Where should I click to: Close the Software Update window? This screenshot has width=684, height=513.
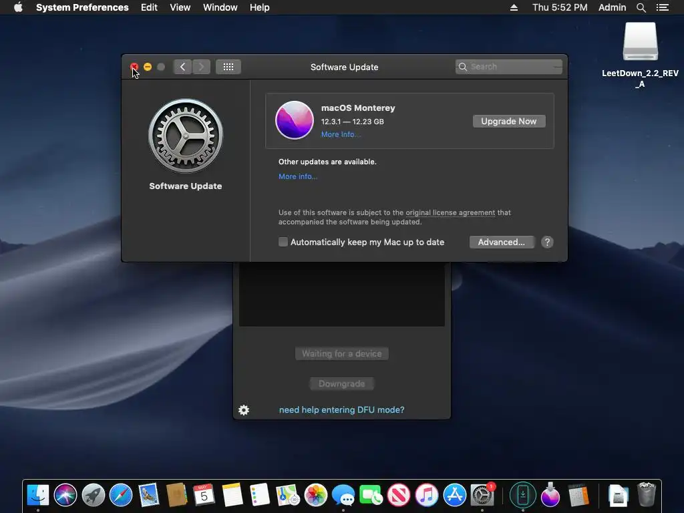(x=134, y=67)
